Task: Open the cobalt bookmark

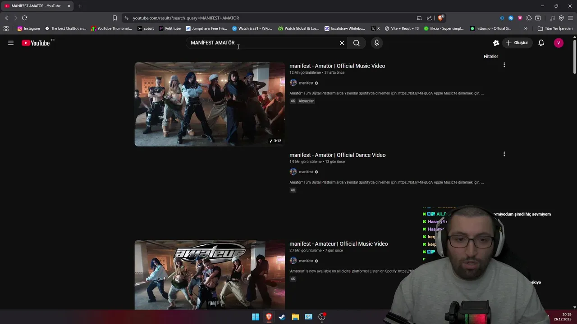Action: (x=146, y=28)
